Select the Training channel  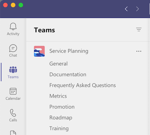59,128
